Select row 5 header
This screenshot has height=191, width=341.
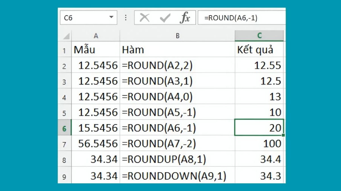pyautogui.click(x=65, y=112)
